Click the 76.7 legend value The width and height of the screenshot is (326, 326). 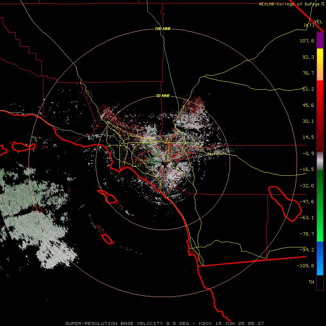(308, 73)
